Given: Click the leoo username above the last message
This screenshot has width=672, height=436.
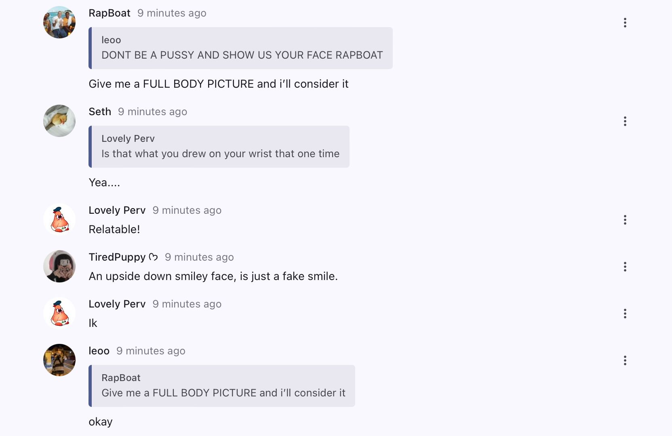Looking at the screenshot, I should tap(99, 351).
